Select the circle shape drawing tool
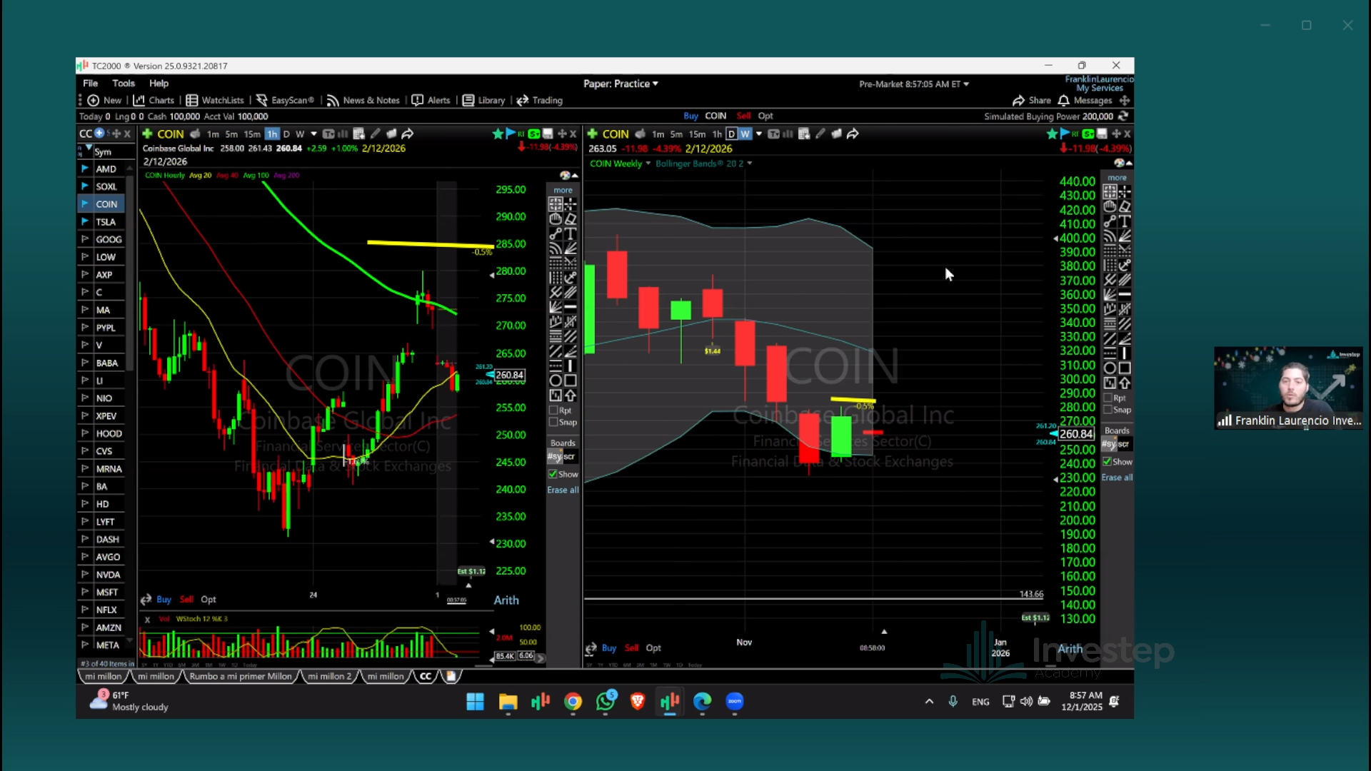This screenshot has height=771, width=1371. click(x=555, y=381)
